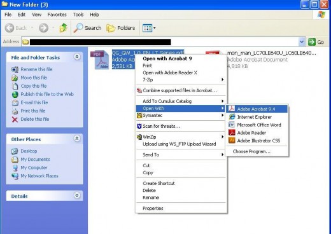Go up one folder level icon

(x=63, y=28)
